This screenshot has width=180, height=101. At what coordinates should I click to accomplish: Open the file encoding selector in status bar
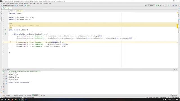(156, 97)
